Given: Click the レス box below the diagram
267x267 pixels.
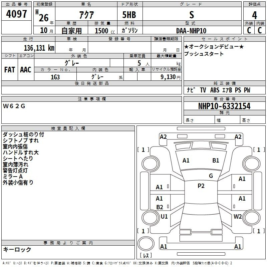Looking at the screenshot, I should point(146,256).
